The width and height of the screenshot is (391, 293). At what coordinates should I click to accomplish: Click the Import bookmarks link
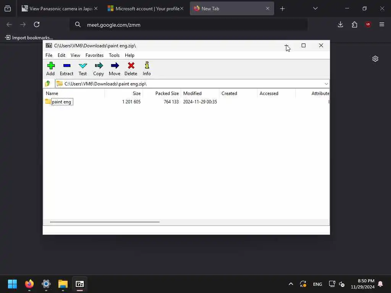coord(29,38)
